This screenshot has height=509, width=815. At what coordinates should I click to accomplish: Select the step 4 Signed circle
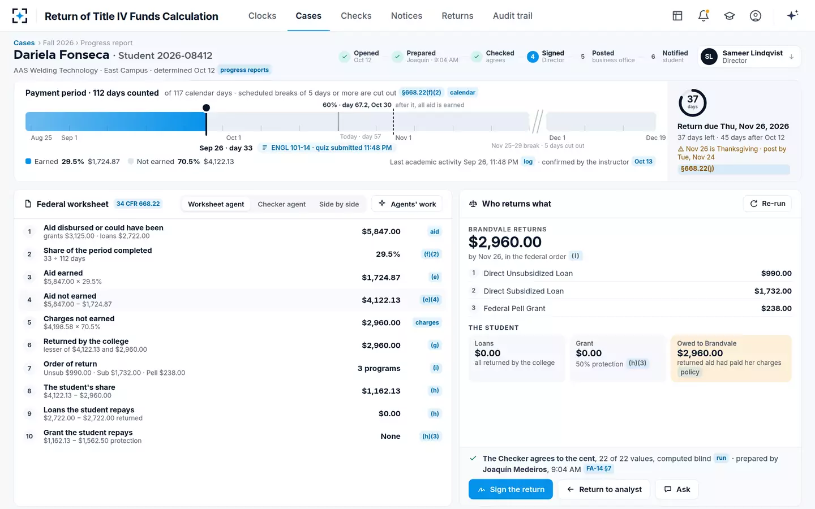pos(533,57)
